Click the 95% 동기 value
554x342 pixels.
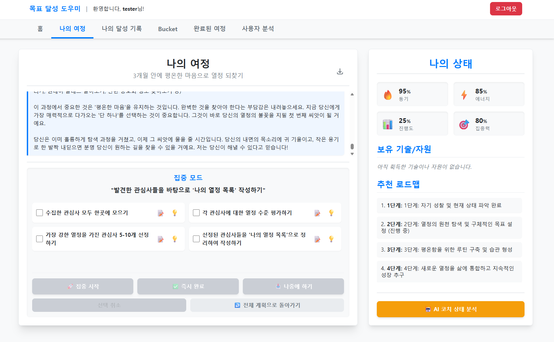405,91
